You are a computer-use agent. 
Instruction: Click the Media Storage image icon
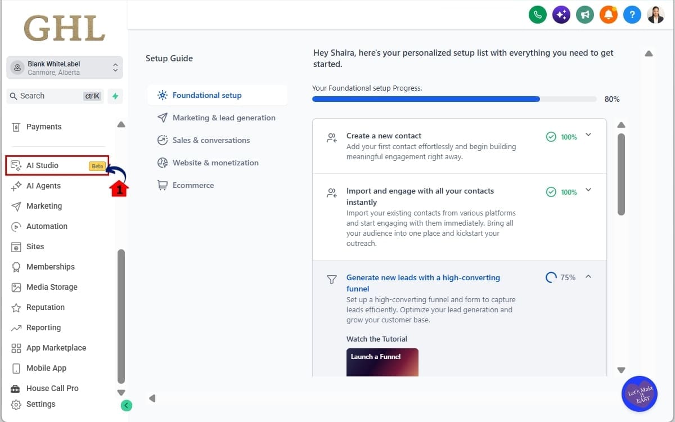(16, 287)
